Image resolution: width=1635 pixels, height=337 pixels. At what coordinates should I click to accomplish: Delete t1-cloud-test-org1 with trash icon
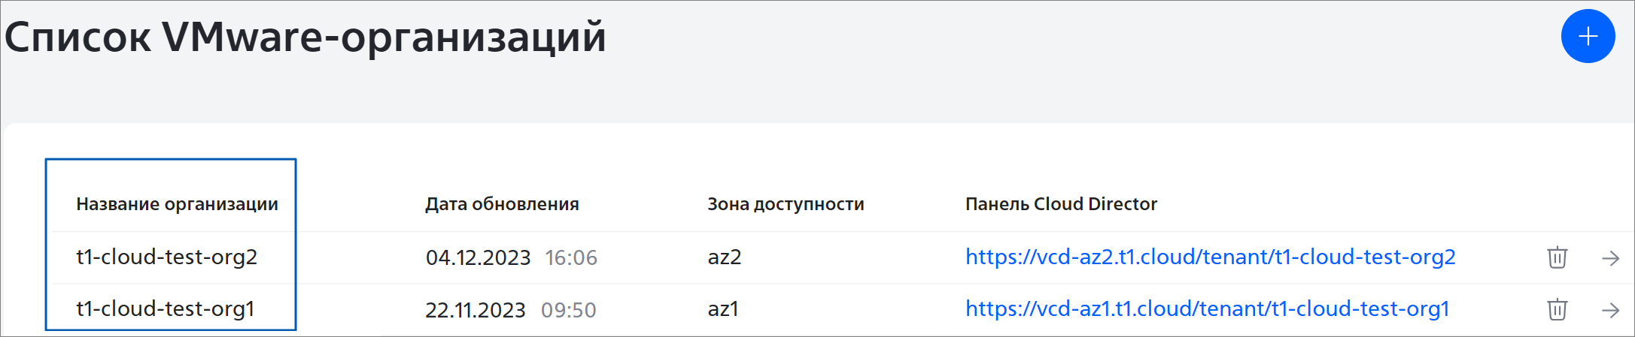pyautogui.click(x=1557, y=309)
